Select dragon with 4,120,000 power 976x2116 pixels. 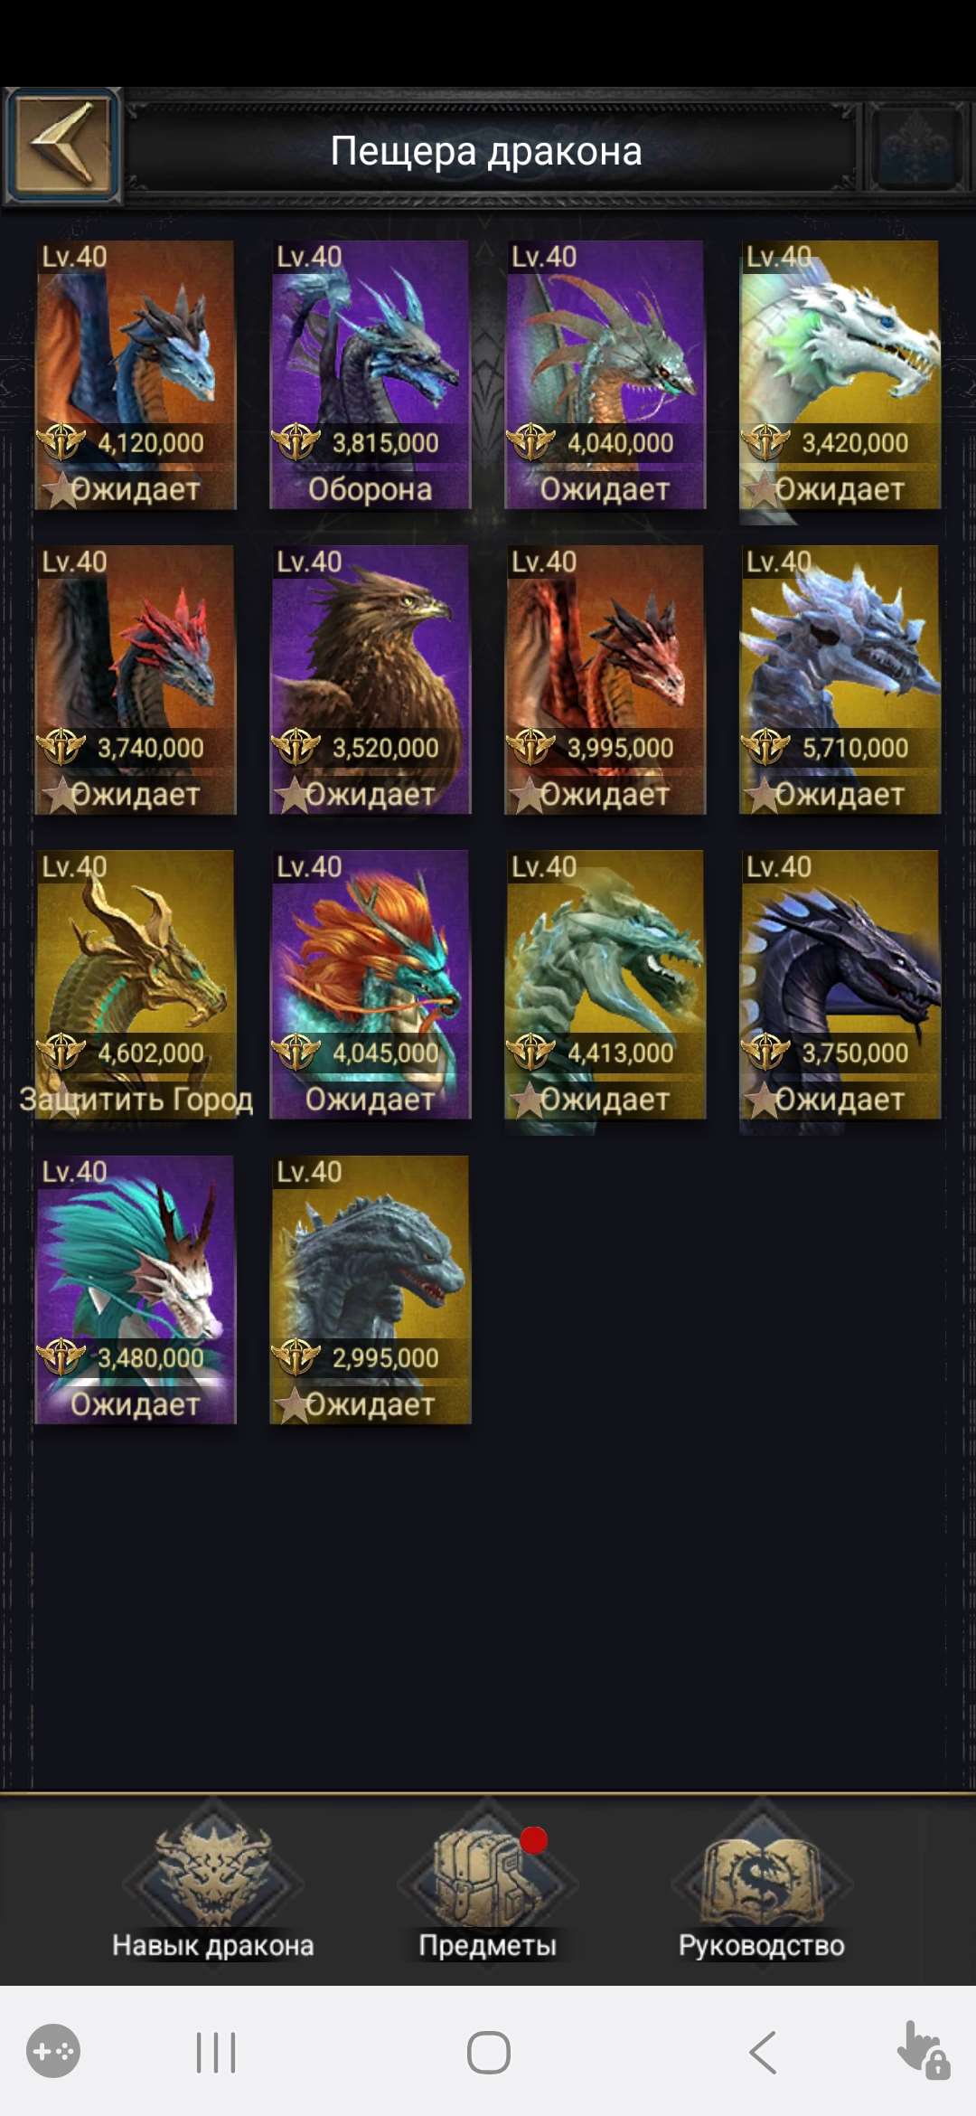(x=136, y=375)
